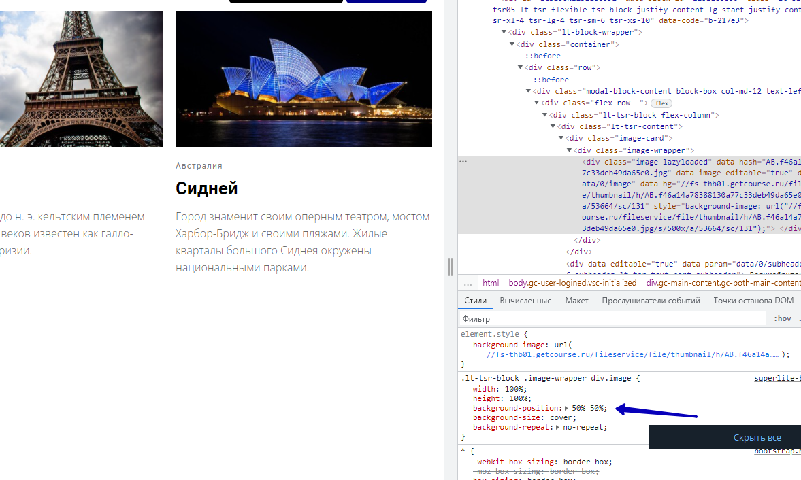Switch to the Стили tab
This screenshot has height=480, width=801.
point(475,301)
